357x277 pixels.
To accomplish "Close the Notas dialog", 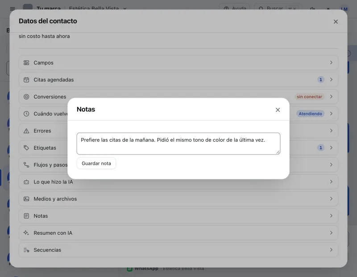I will (x=278, y=110).
